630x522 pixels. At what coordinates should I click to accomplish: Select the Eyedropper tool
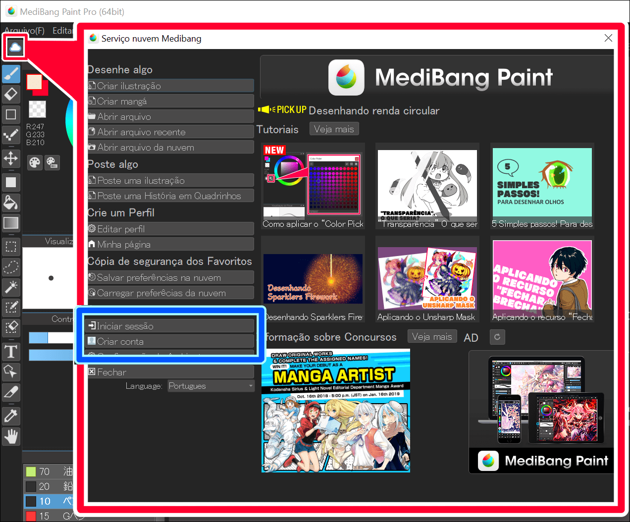coord(11,416)
